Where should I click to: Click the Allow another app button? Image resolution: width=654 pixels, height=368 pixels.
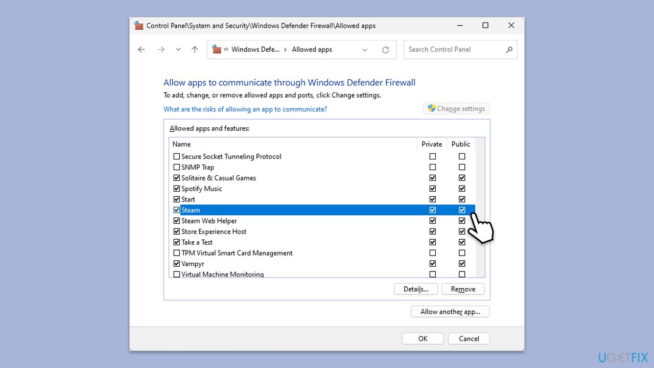[450, 311]
